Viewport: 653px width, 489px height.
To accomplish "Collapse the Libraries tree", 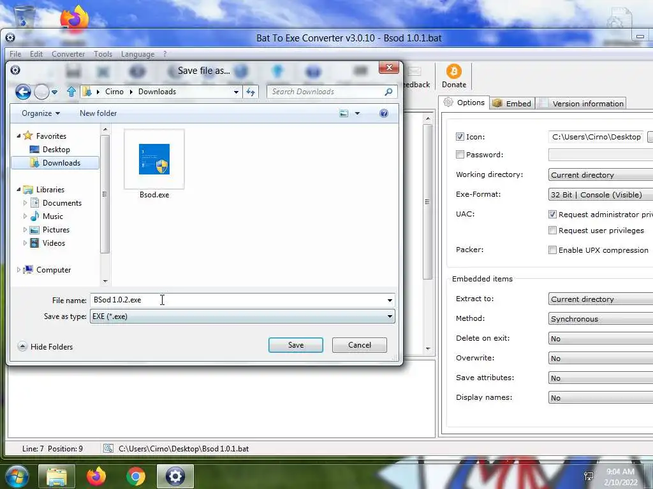I will click(18, 190).
